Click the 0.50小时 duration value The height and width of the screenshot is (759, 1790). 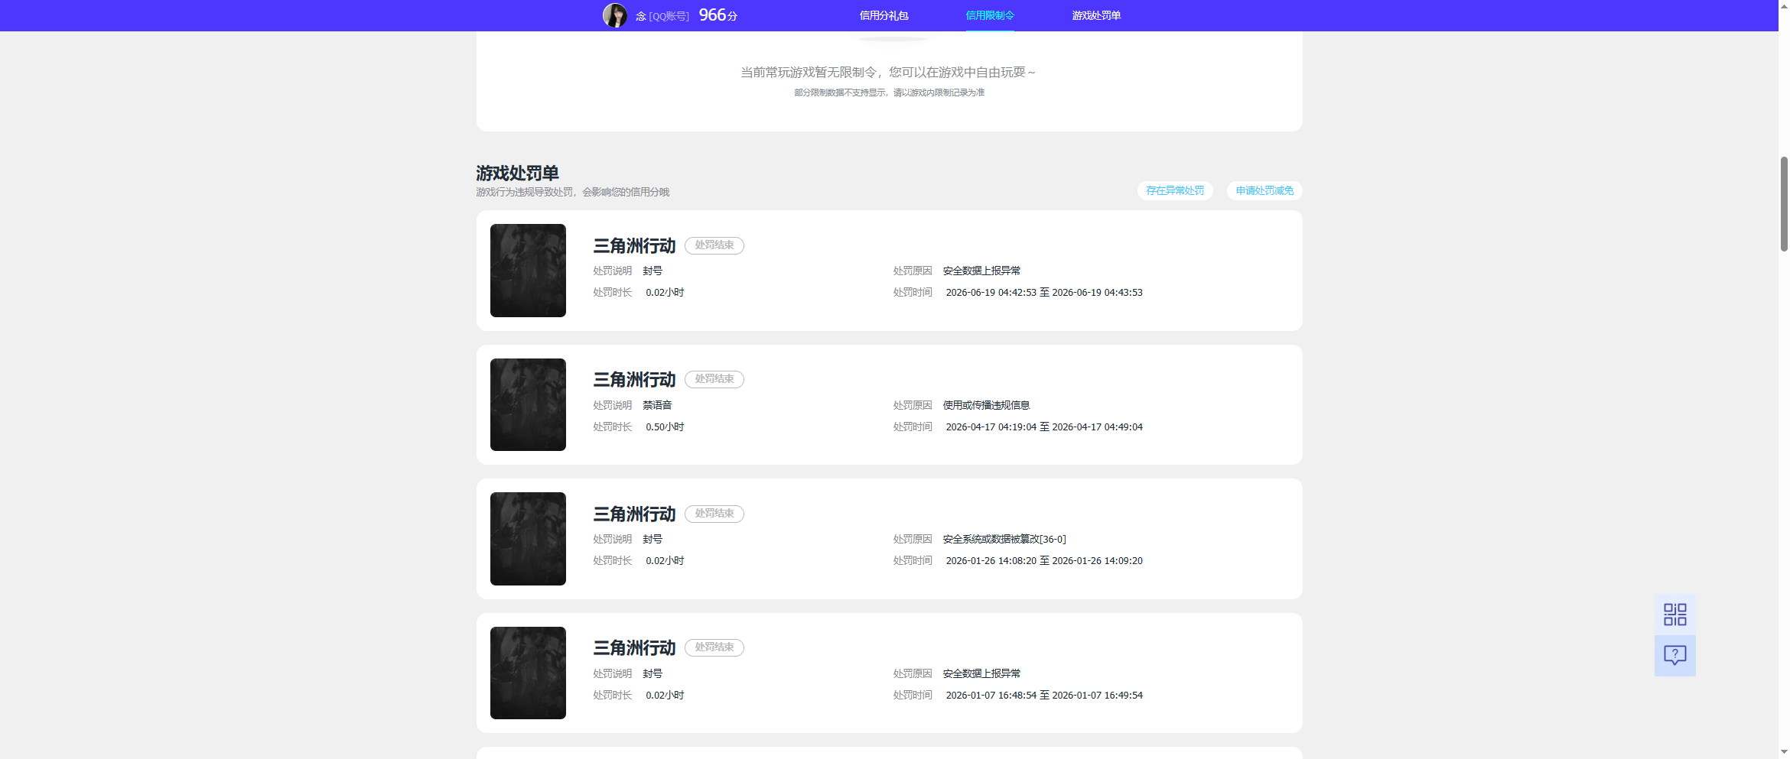click(x=665, y=427)
